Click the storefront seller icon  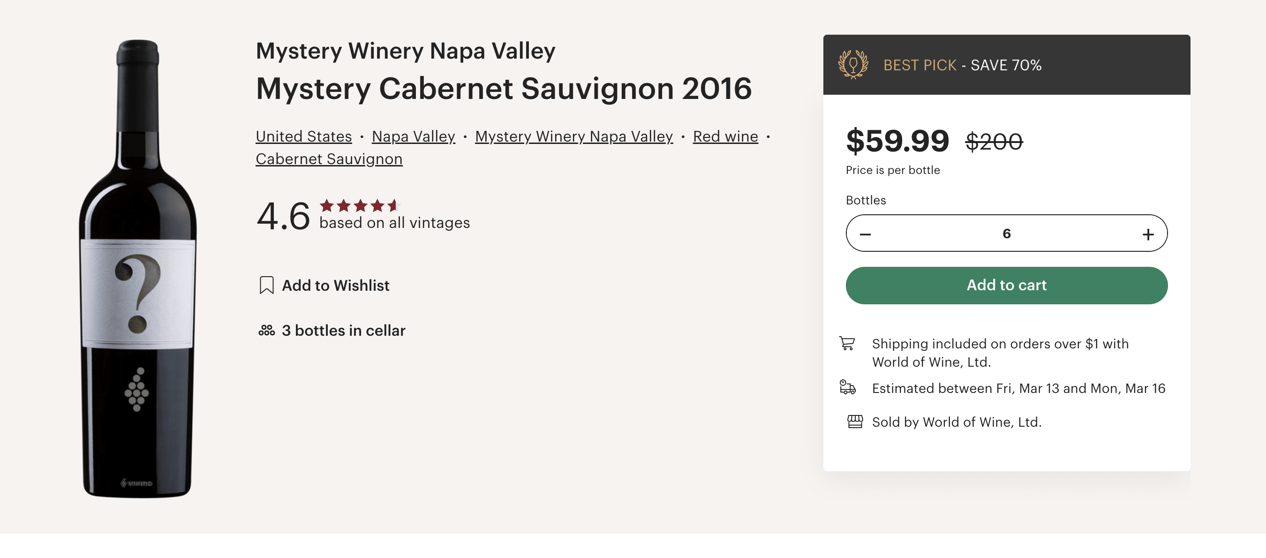point(855,422)
